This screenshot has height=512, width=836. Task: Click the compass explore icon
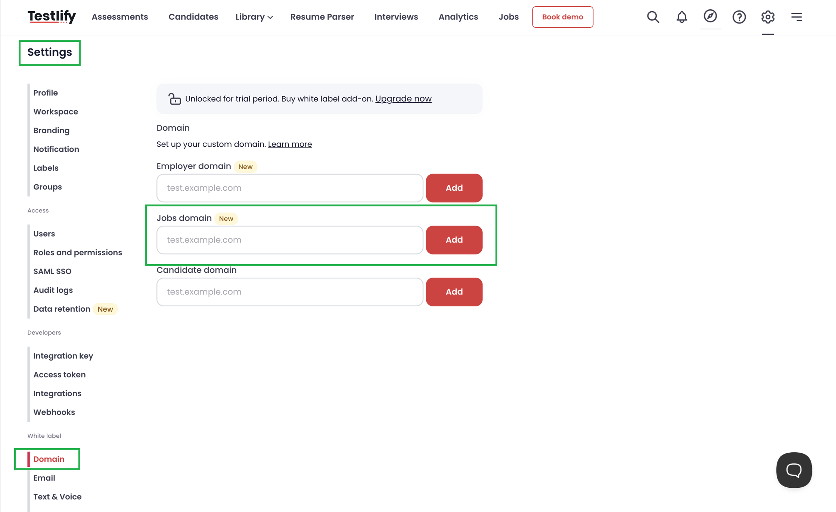pyautogui.click(x=710, y=16)
